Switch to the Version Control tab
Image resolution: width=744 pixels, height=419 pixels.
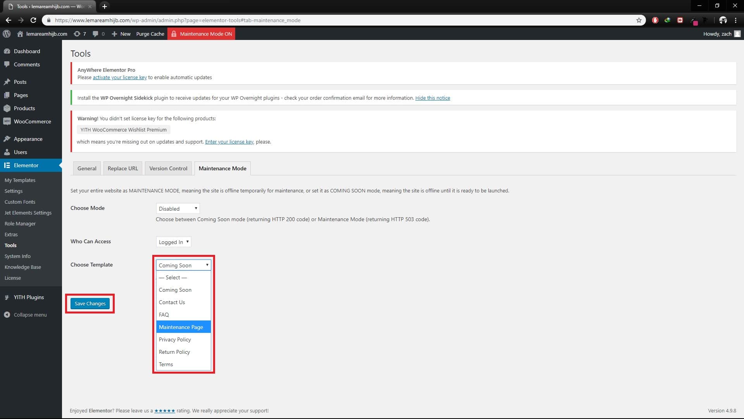click(x=168, y=168)
